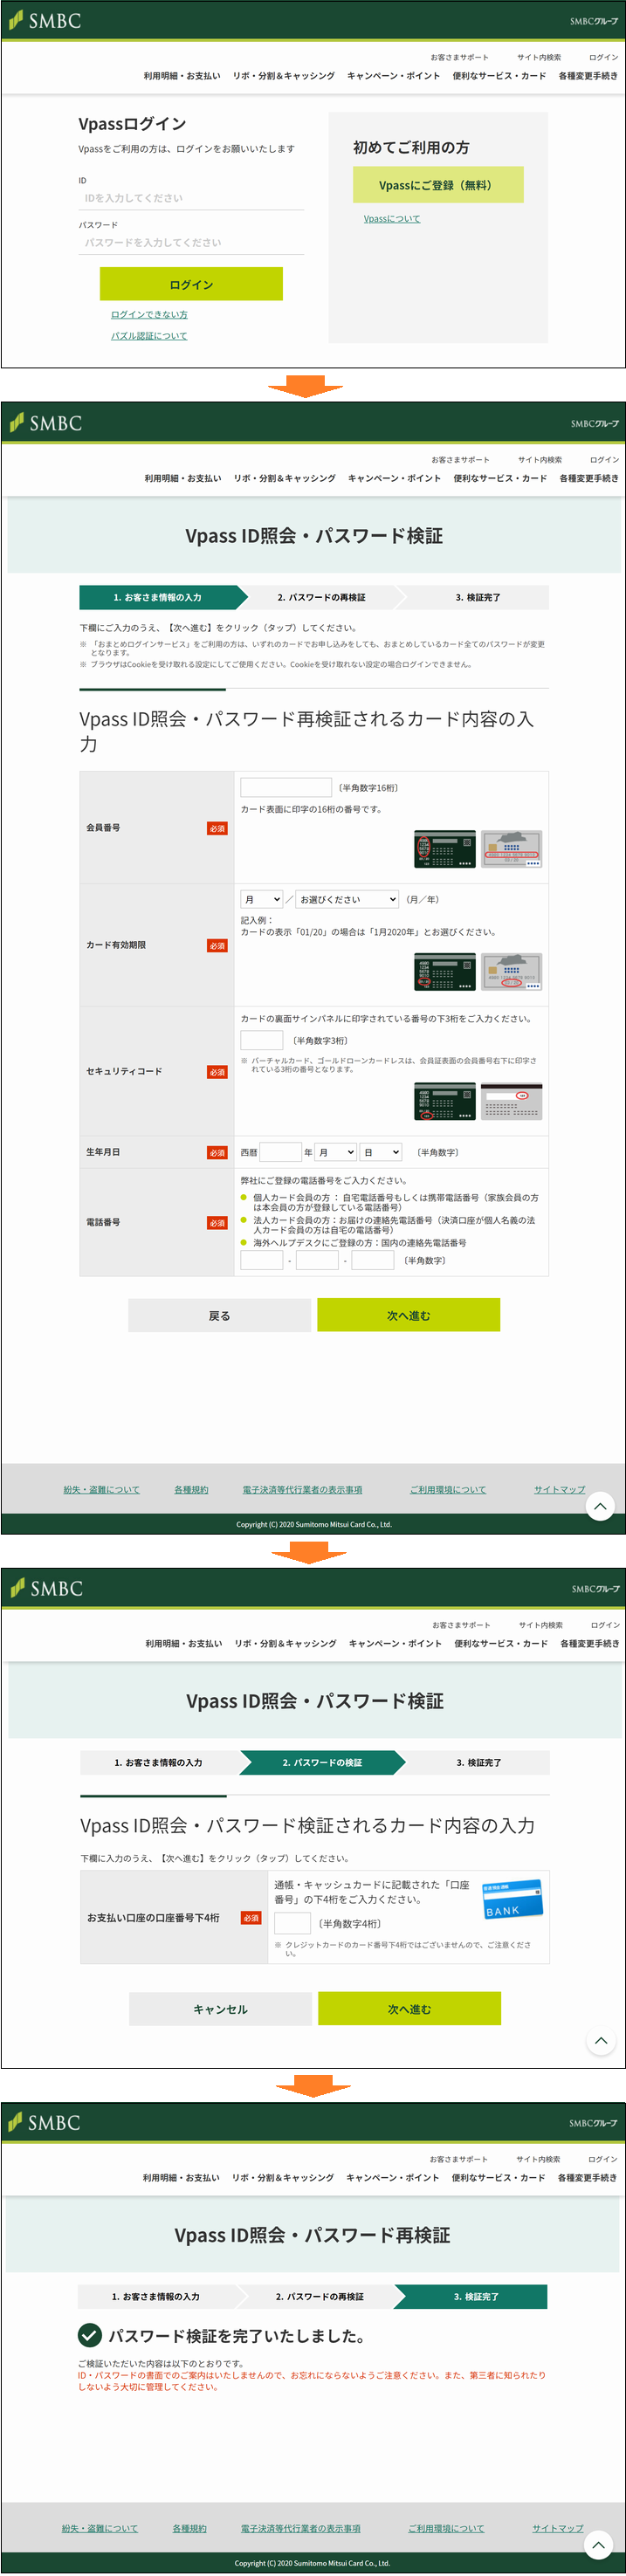Image resolution: width=626 pixels, height=2576 pixels.
Task: Click the Vpassにご登録（無料） button
Action: 437,185
